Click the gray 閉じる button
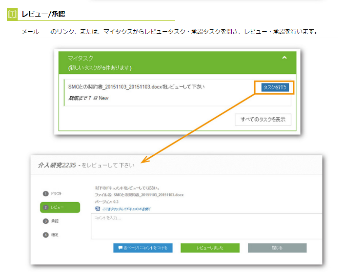Image resolution: width=343 pixels, height=272 pixels. pyautogui.click(x=277, y=248)
